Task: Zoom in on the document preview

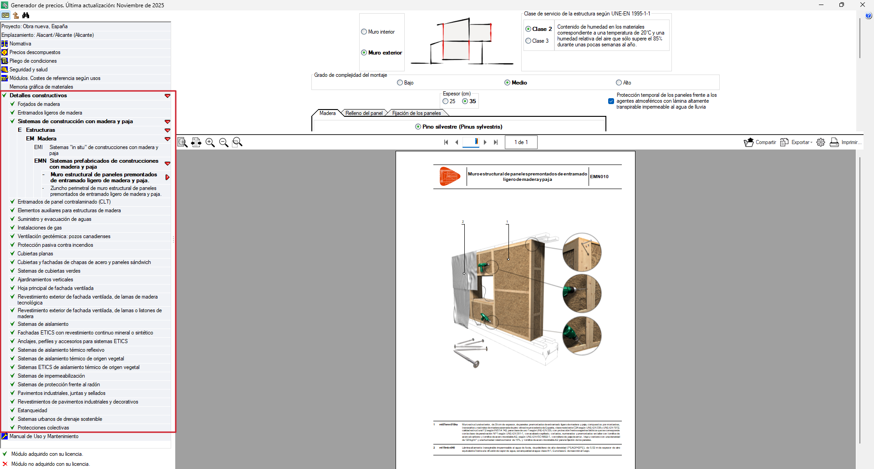Action: coord(210,142)
